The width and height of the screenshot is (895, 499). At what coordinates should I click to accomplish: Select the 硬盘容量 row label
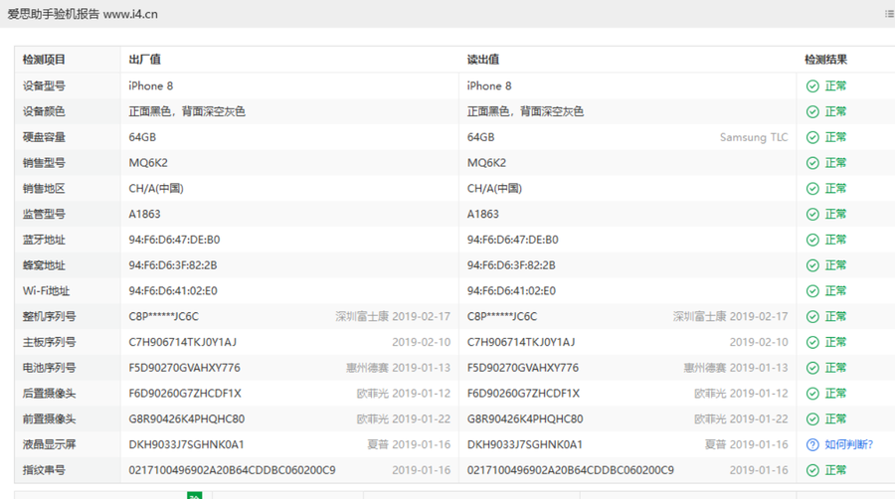click(x=44, y=137)
